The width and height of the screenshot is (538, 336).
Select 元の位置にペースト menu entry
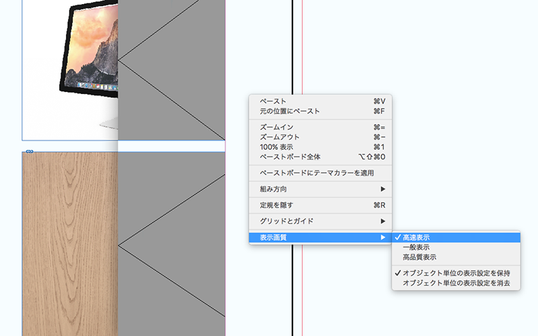pos(321,111)
